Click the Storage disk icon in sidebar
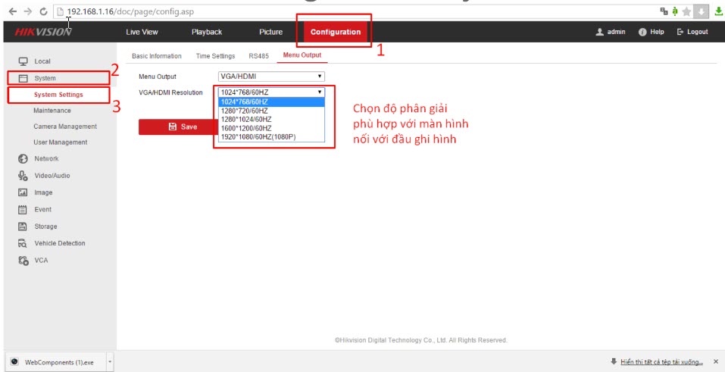Viewport: 725px width, 372px height. [x=23, y=227]
